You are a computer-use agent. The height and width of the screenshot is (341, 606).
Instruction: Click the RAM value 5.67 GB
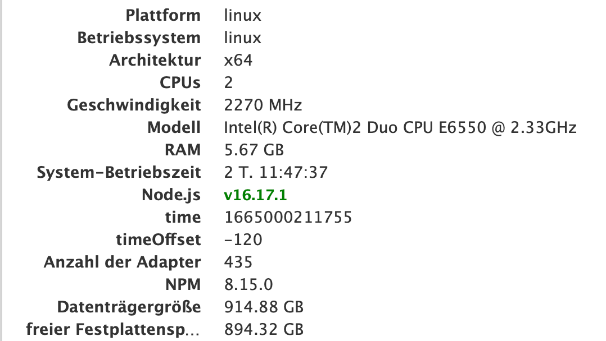(254, 150)
